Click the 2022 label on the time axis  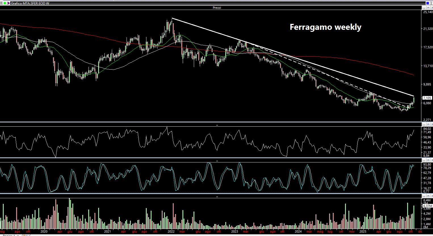pyautogui.click(x=171, y=231)
